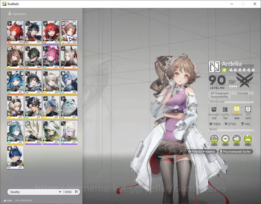
Task: Click the shield defense icon by 140
Action: coord(242,124)
